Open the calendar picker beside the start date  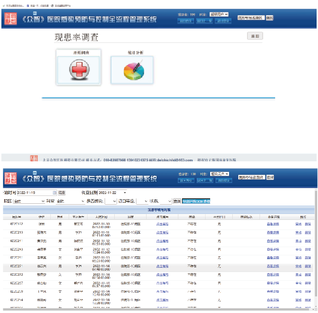[x=54, y=193]
